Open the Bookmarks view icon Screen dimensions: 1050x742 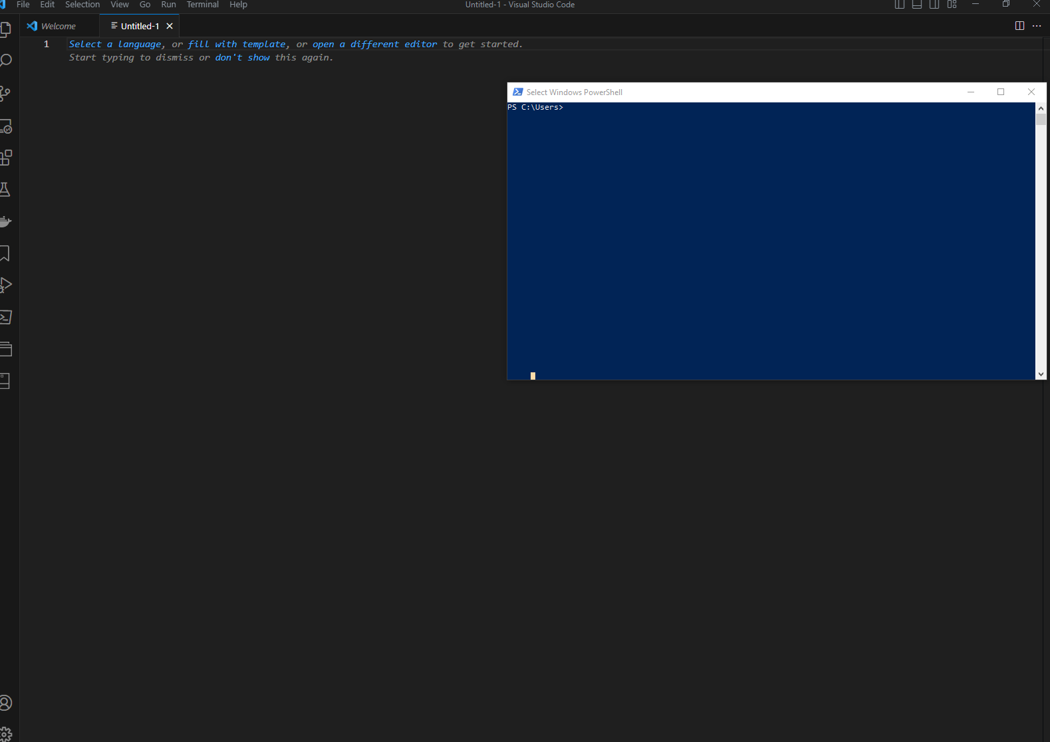5,253
